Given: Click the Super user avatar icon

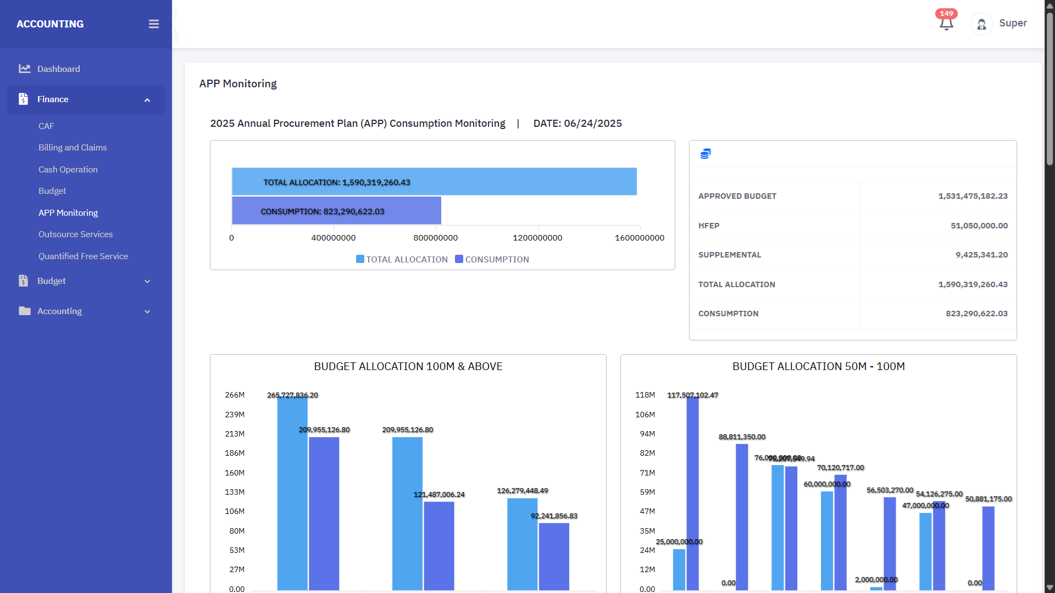Looking at the screenshot, I should point(981,24).
